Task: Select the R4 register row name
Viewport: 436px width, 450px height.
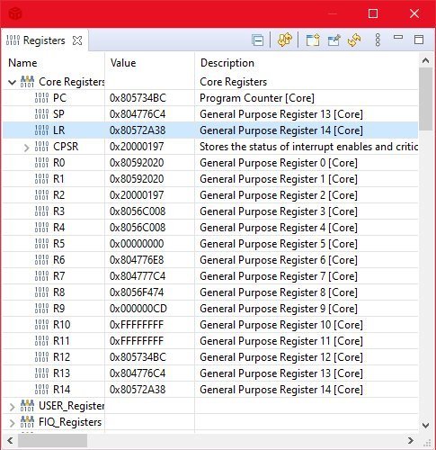Action: 58,228
